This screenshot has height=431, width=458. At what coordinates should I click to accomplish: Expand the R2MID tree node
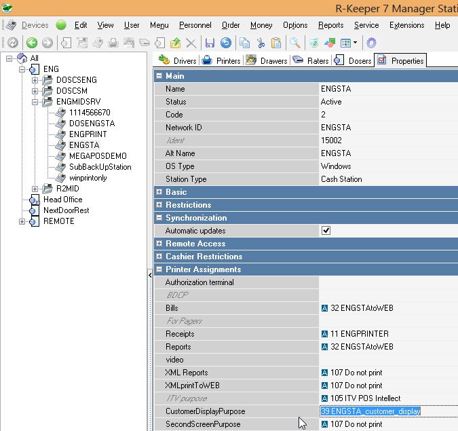tap(35, 189)
